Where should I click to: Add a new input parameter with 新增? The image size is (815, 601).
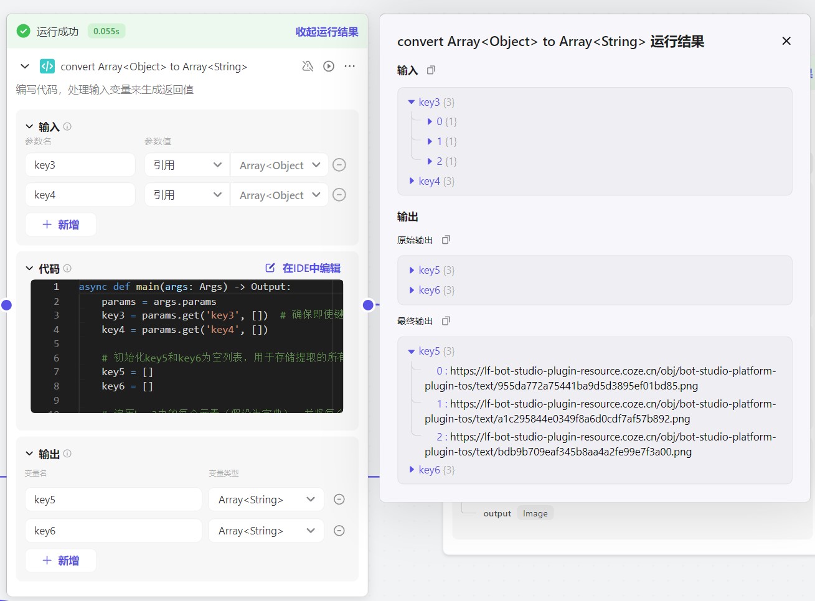coord(60,225)
